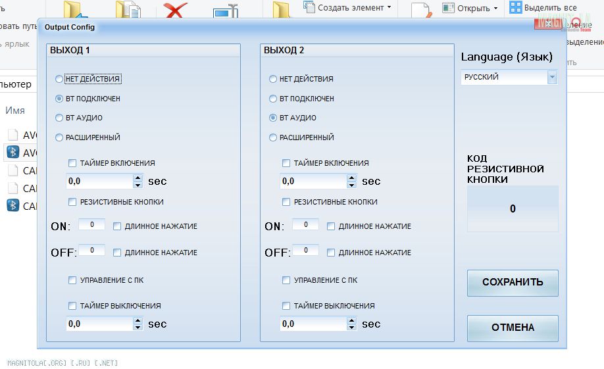Enable ТАЙМЕР ВКЛЮЧЕНИЯ checkbox in ВЫХОД 1
This screenshot has width=604, height=369.
(72, 163)
